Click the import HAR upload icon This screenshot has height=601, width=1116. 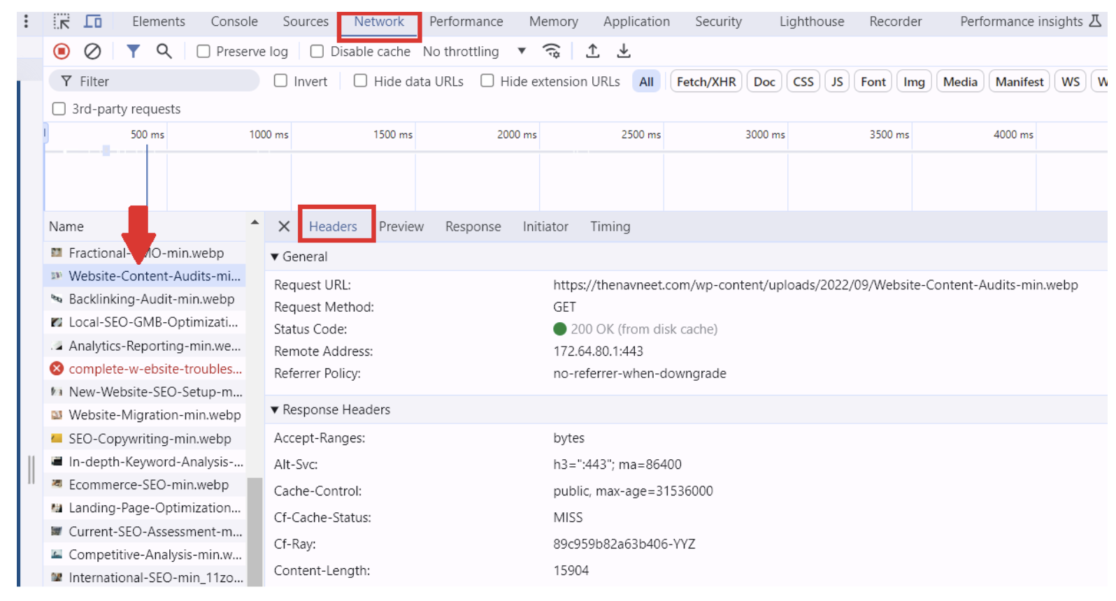click(592, 51)
